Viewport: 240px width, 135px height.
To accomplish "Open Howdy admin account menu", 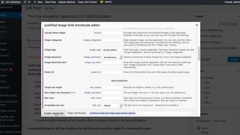I will 232,2.
